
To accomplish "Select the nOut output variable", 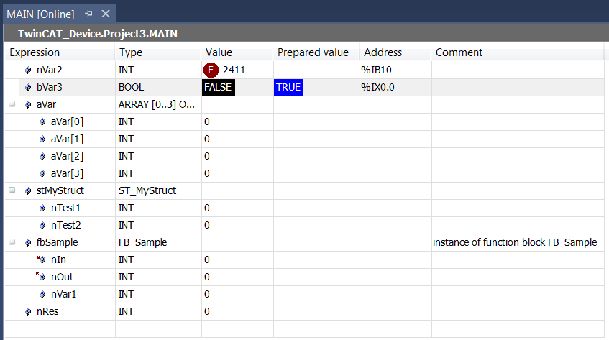I will click(62, 277).
